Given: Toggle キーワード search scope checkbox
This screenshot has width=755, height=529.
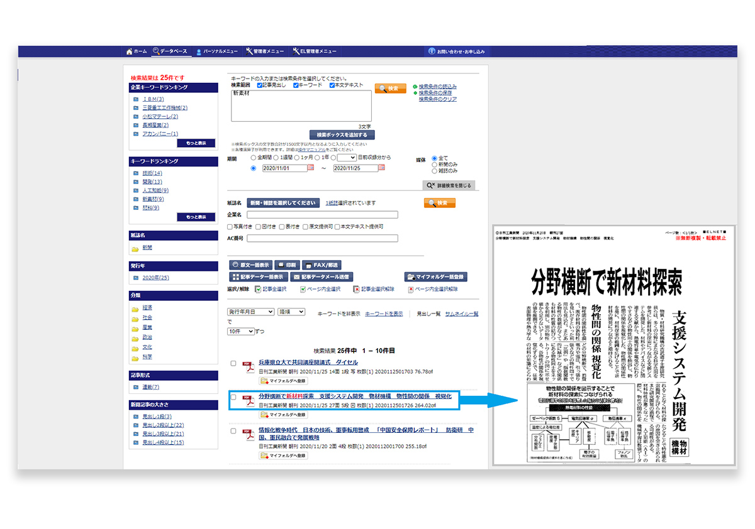Looking at the screenshot, I should [296, 85].
